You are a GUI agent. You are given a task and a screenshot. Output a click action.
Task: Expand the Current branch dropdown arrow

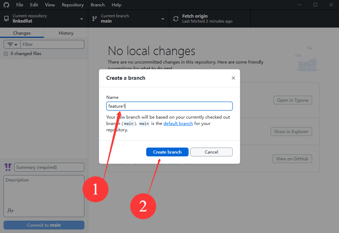(x=163, y=19)
